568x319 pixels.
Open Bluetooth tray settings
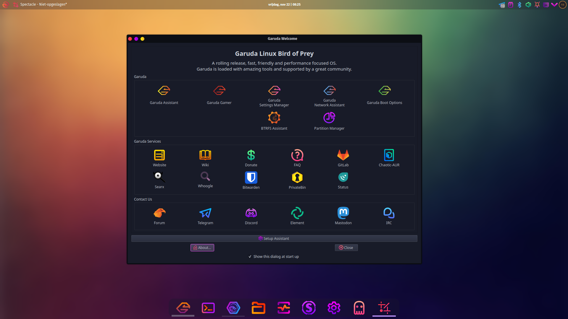click(x=519, y=5)
